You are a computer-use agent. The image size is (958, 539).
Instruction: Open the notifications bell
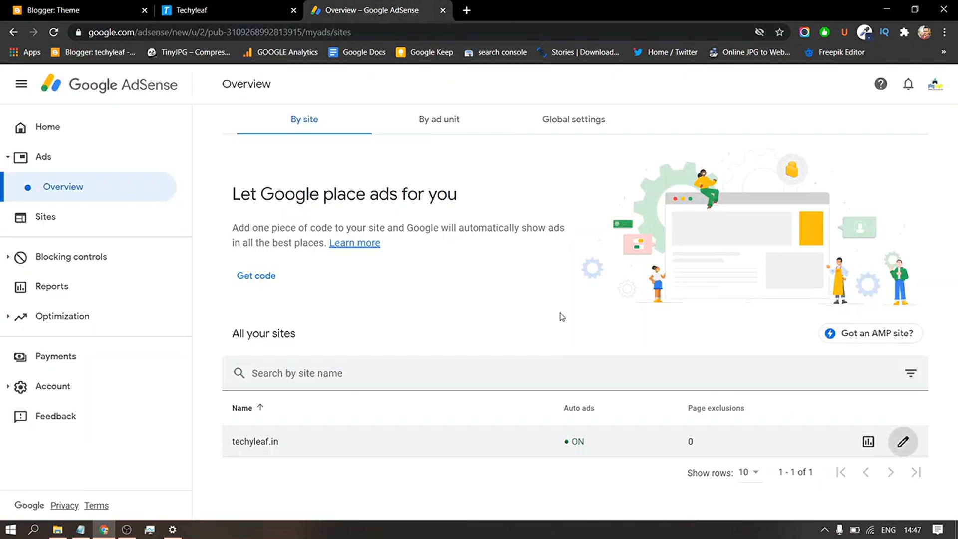point(908,84)
